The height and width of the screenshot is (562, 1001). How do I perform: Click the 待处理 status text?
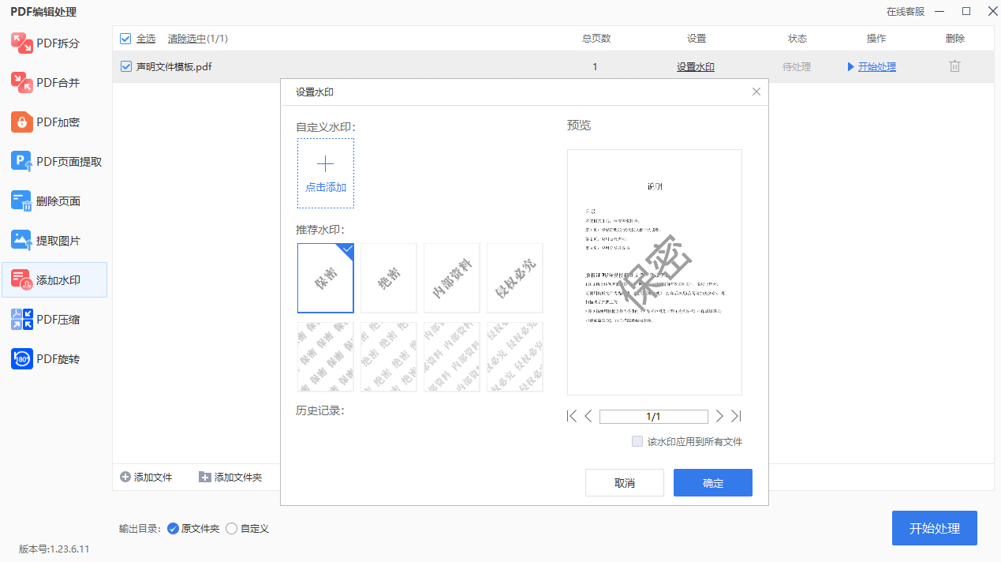(797, 67)
